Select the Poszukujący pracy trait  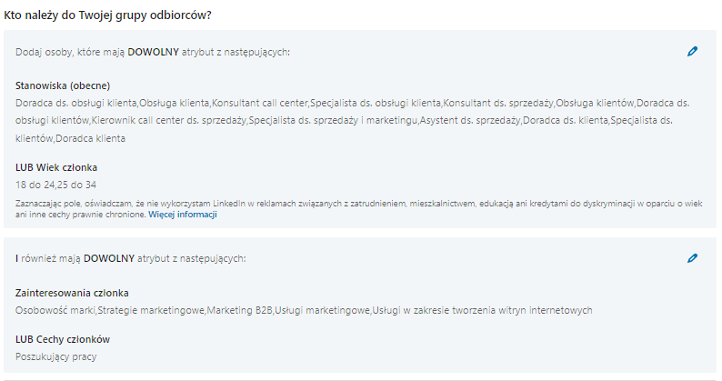tap(55, 356)
